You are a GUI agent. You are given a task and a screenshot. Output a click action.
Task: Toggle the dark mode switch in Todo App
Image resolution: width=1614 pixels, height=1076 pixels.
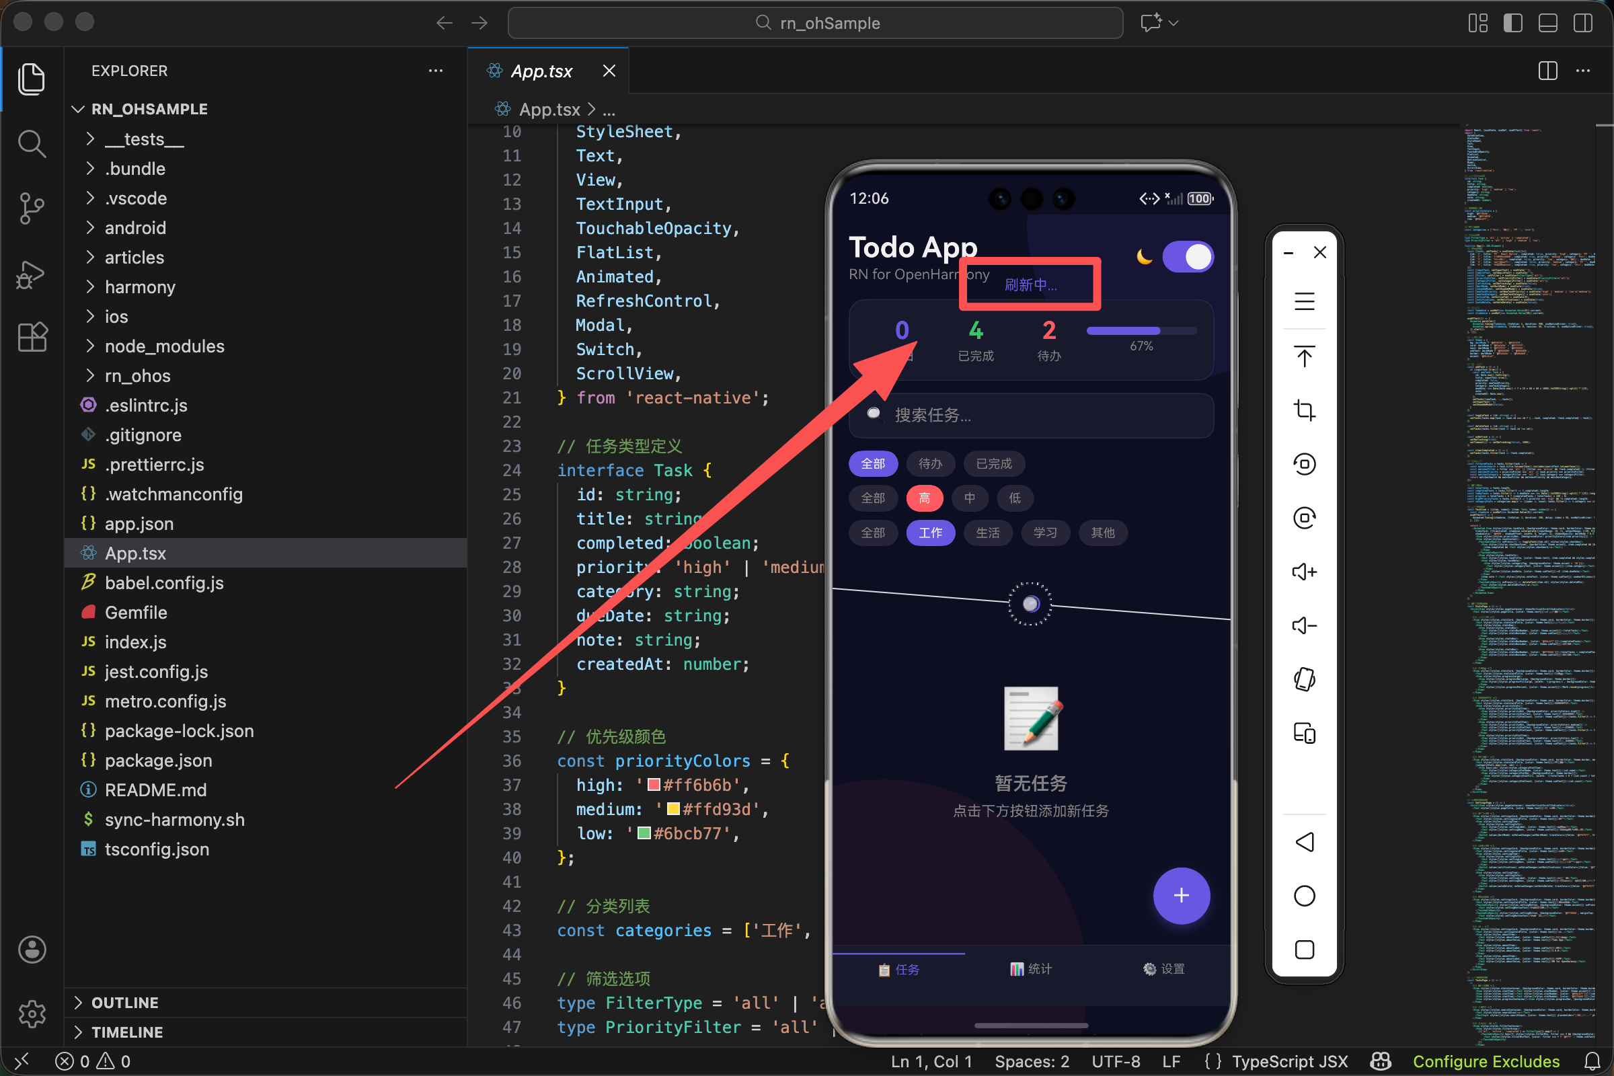pyautogui.click(x=1188, y=258)
